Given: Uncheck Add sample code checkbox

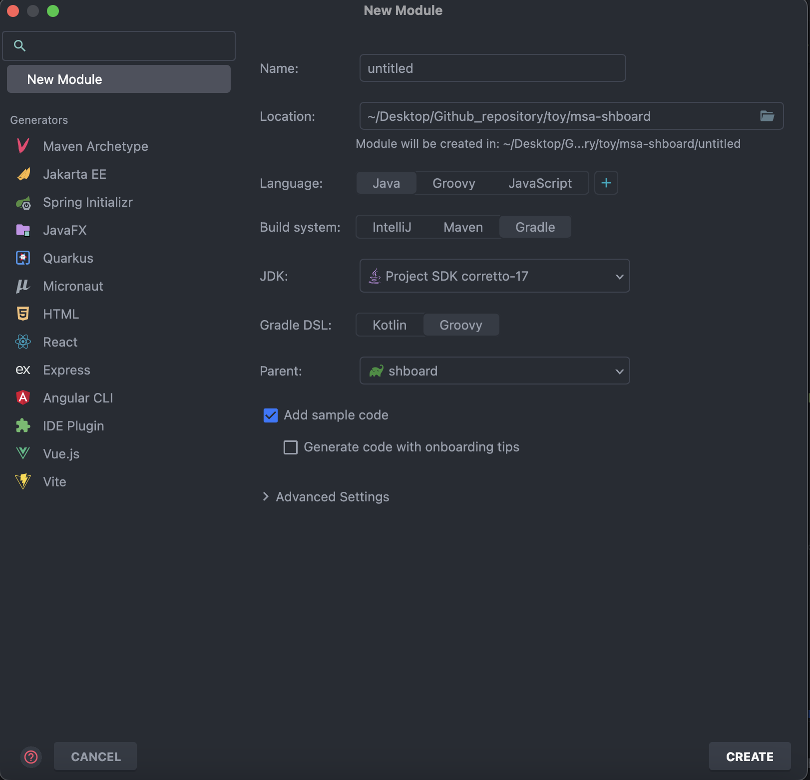Looking at the screenshot, I should pos(271,415).
